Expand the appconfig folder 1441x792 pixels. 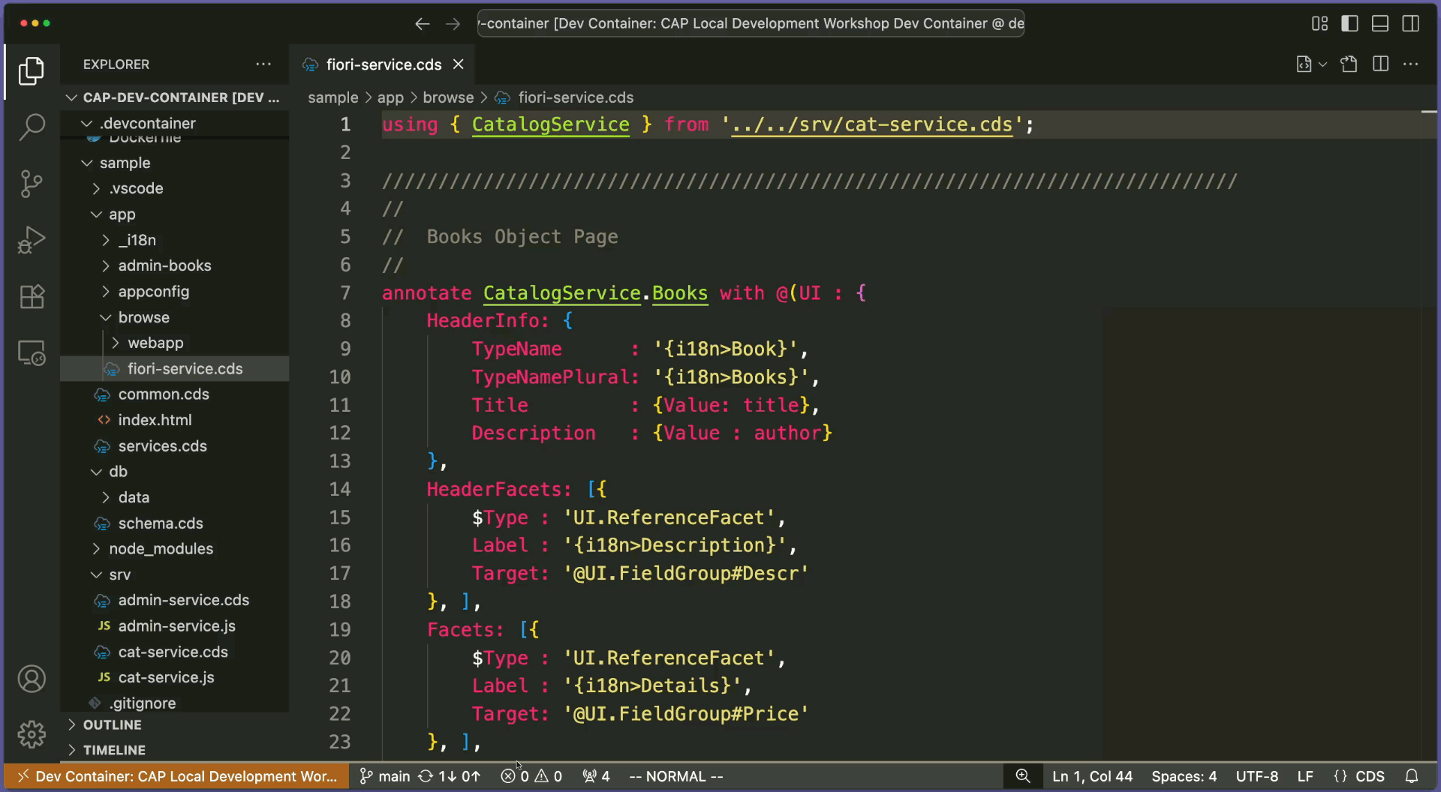click(x=174, y=292)
